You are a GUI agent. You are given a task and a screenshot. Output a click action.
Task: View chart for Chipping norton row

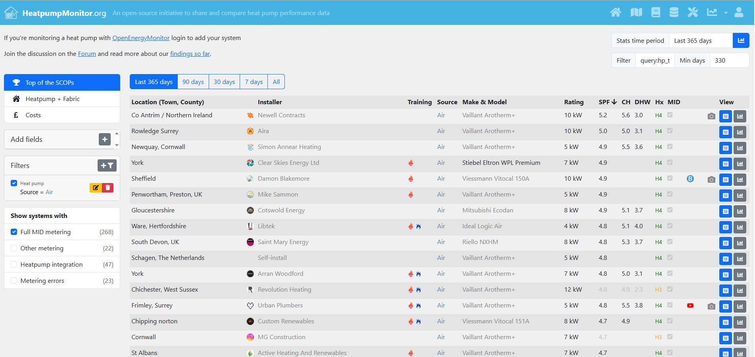pyautogui.click(x=740, y=322)
